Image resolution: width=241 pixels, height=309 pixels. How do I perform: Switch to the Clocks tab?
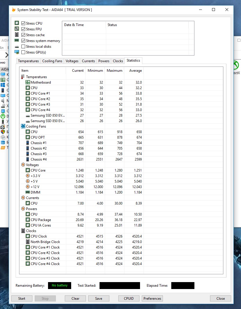(118, 61)
